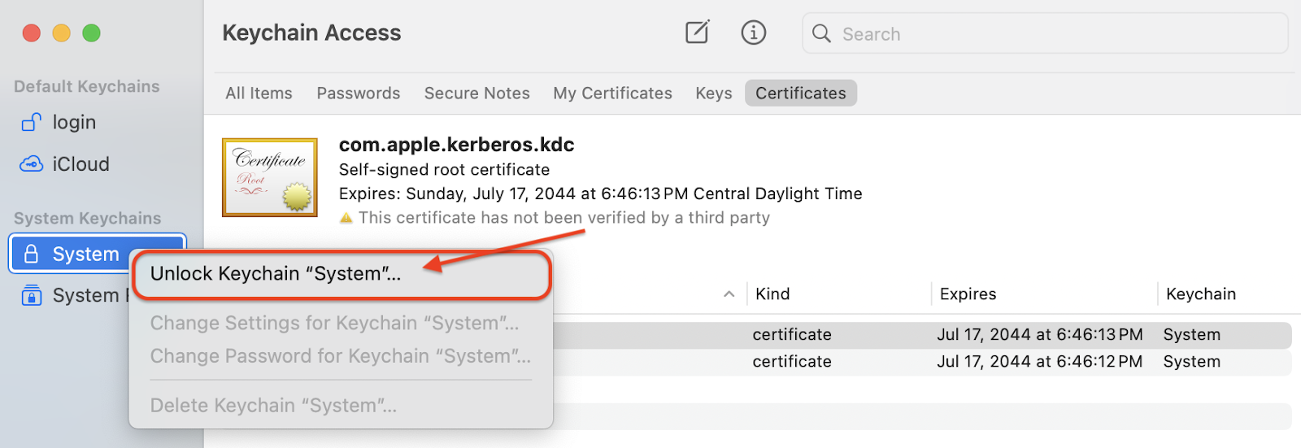The width and height of the screenshot is (1301, 448).
Task: Click the green full-screen window button
Action: coord(92,33)
